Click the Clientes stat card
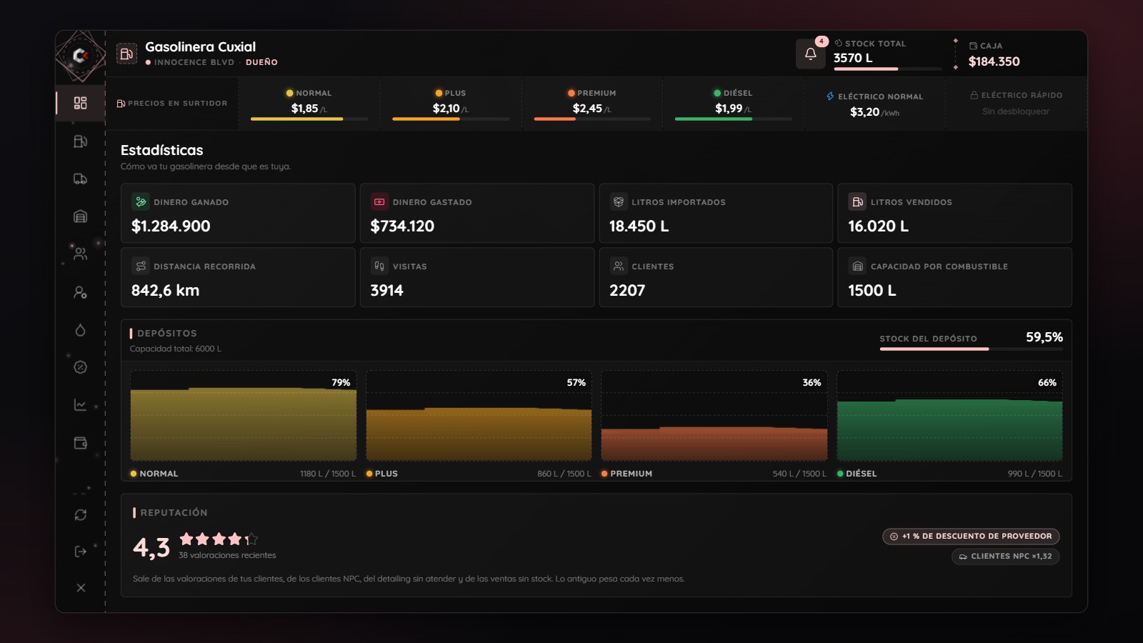 click(x=716, y=277)
